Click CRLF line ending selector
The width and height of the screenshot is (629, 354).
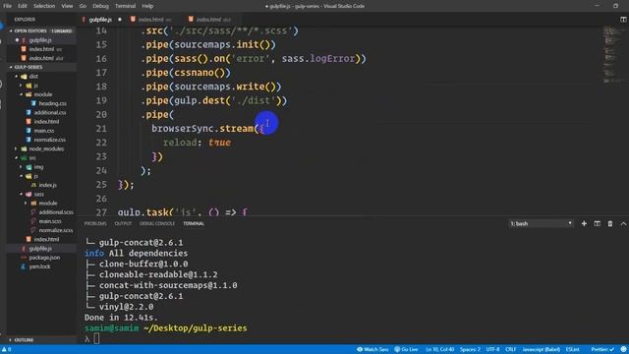tap(511, 349)
